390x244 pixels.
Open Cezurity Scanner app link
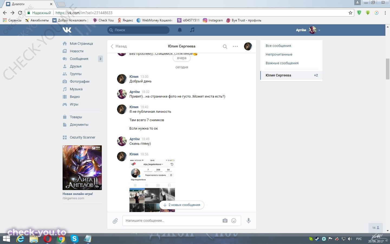82,137
